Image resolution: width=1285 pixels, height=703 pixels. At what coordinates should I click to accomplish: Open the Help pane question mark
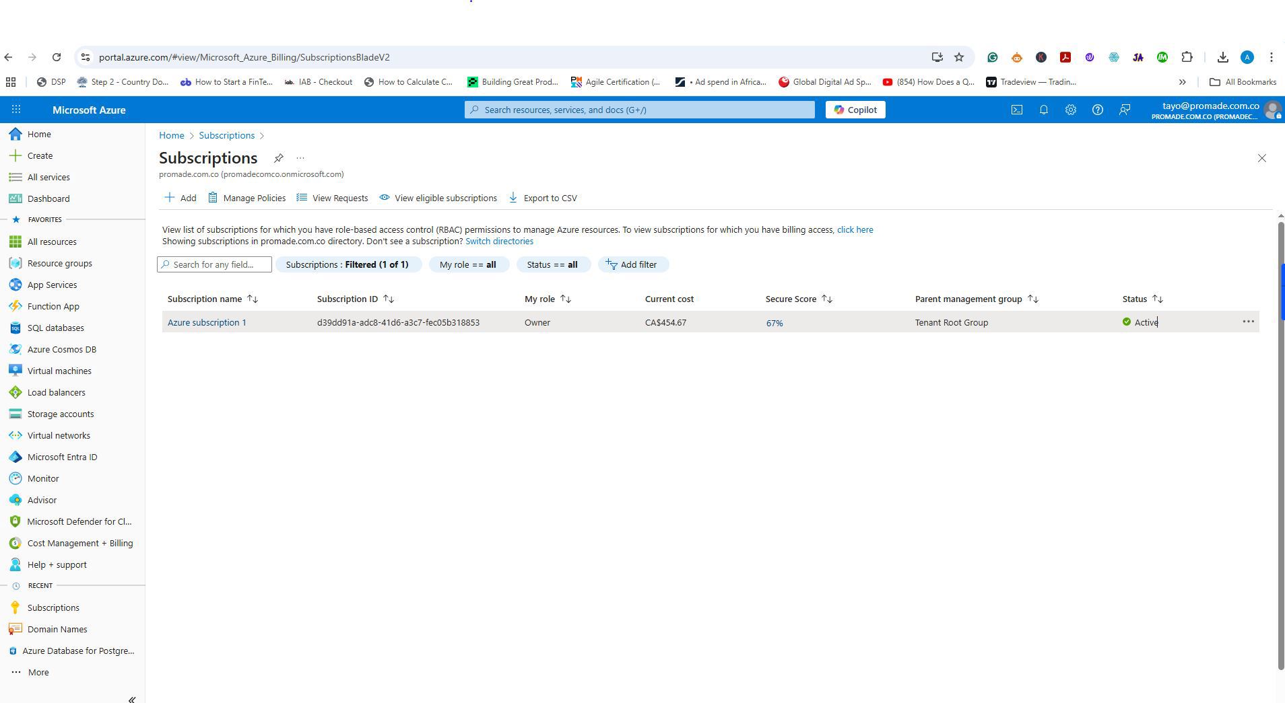pos(1098,110)
